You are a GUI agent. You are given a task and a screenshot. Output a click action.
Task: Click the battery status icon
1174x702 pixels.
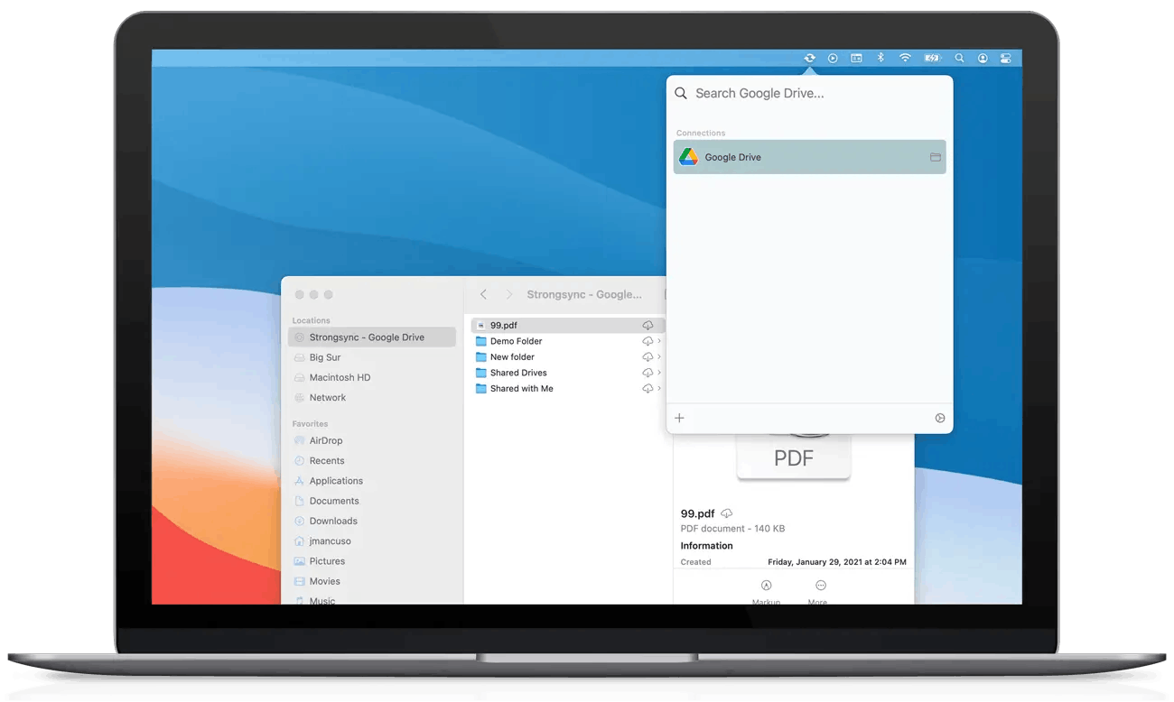[932, 58]
